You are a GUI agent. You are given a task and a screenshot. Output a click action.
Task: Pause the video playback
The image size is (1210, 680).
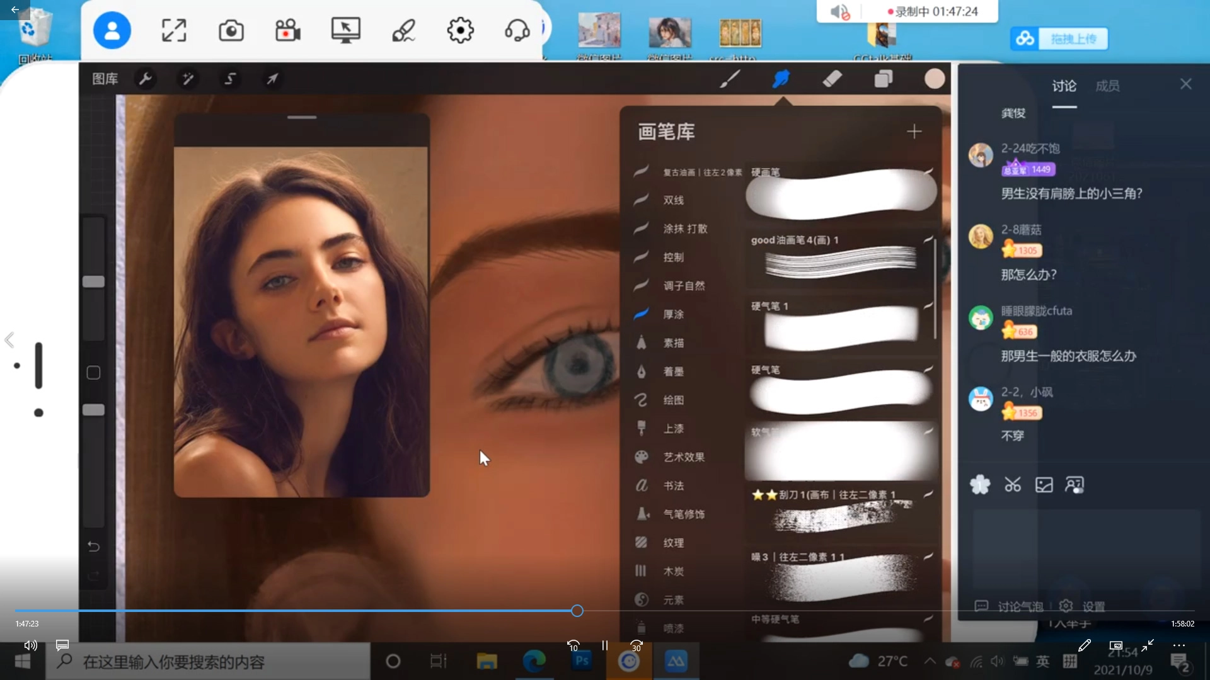(x=604, y=645)
